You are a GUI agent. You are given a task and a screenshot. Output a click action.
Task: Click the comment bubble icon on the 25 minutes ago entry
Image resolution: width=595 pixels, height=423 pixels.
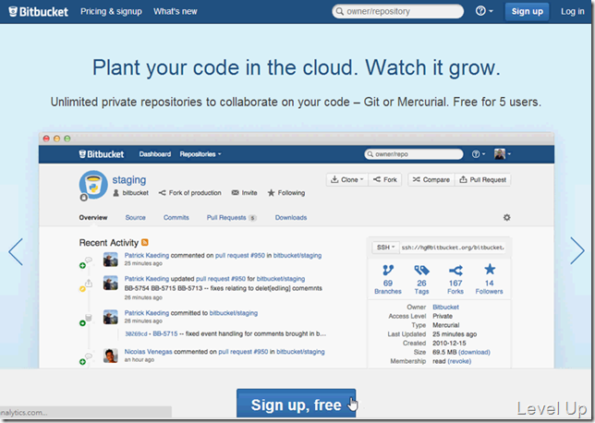click(89, 260)
